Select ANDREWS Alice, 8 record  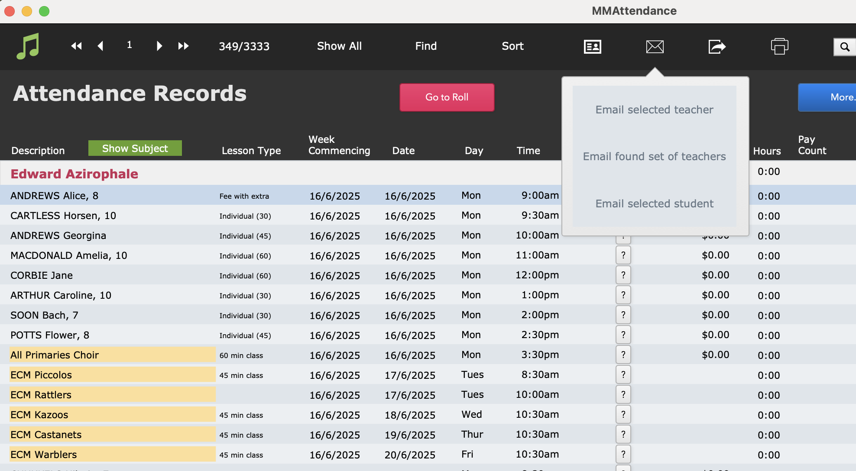point(54,196)
